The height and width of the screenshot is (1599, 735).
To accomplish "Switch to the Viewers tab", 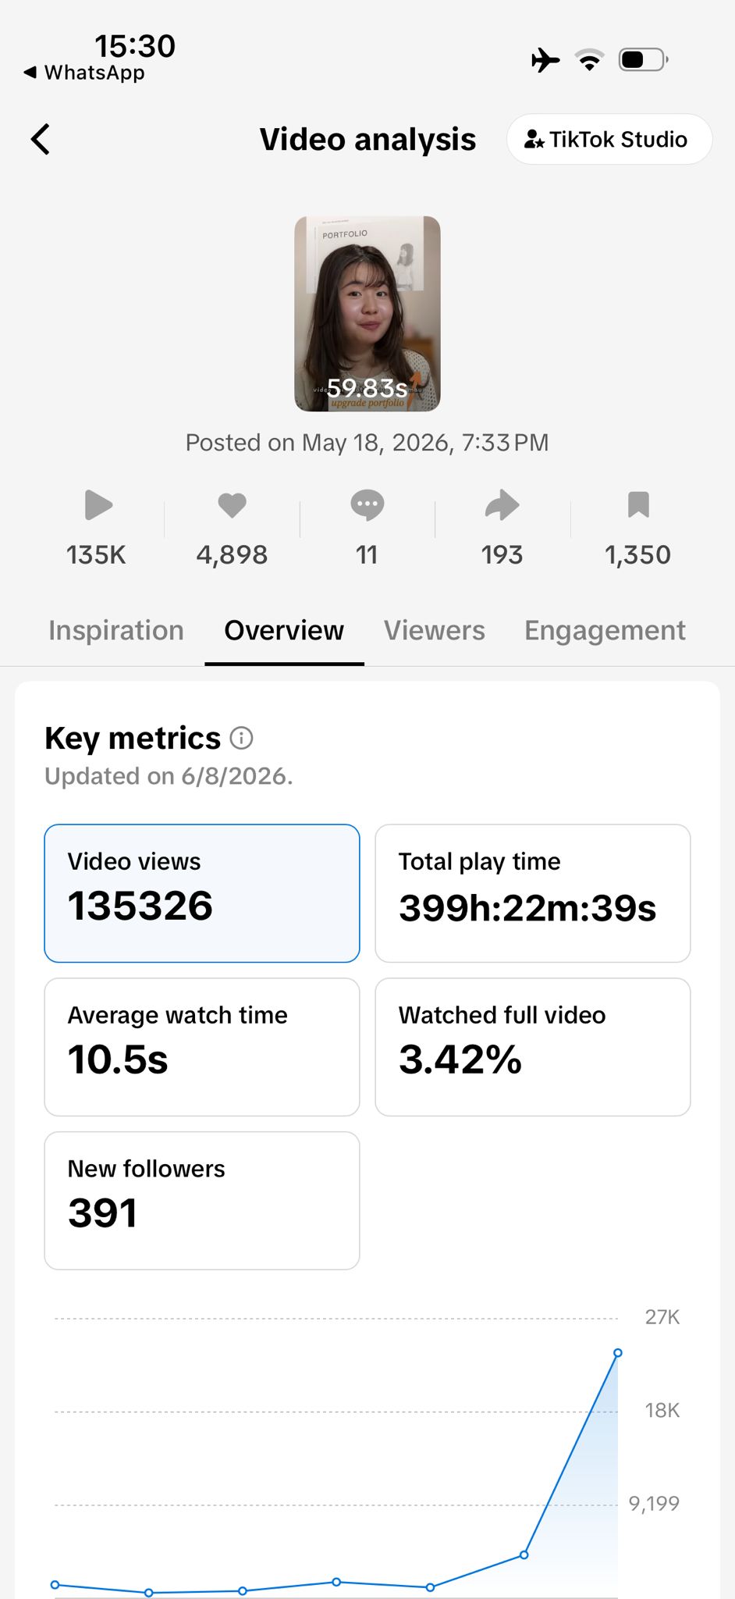I will click(x=435, y=630).
